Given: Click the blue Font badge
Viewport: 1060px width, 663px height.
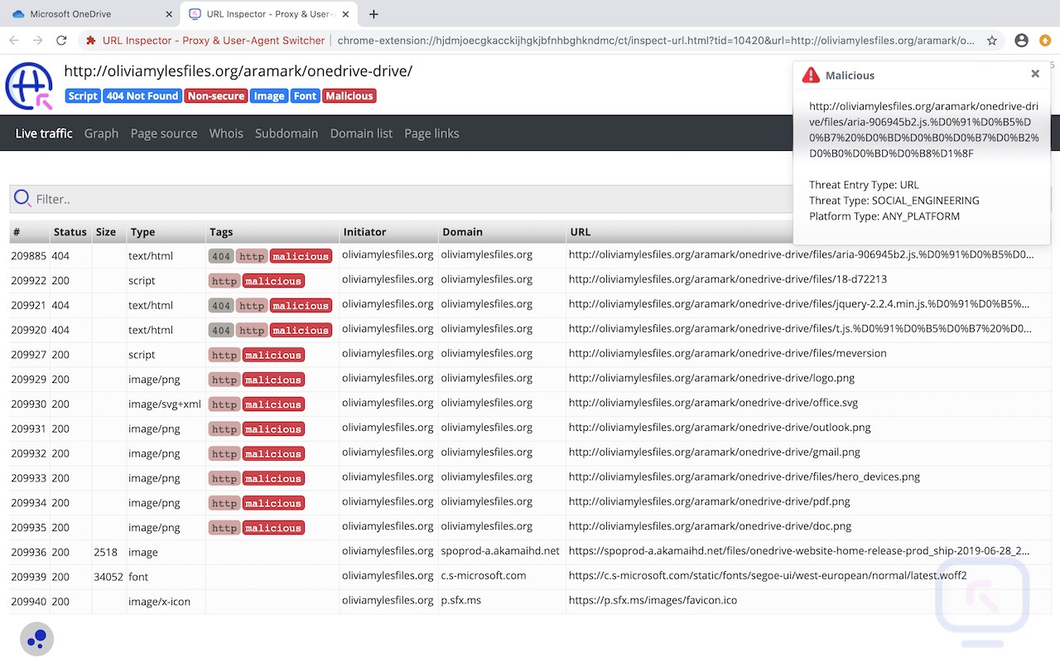Looking at the screenshot, I should 305,96.
